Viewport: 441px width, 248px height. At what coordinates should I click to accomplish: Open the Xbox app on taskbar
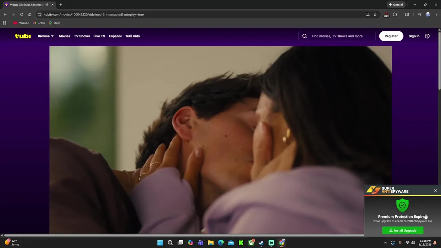click(x=251, y=243)
